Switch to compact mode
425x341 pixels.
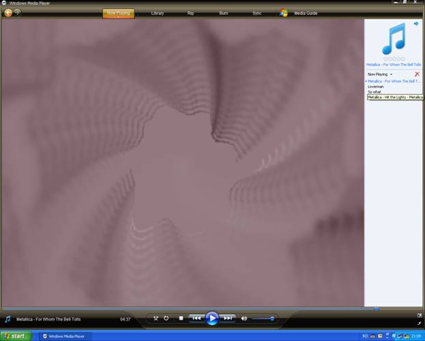click(x=420, y=323)
